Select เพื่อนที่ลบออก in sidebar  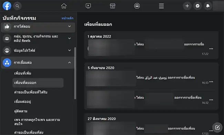pos(38,82)
